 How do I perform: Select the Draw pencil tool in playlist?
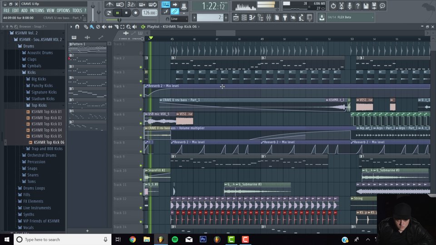click(86, 27)
